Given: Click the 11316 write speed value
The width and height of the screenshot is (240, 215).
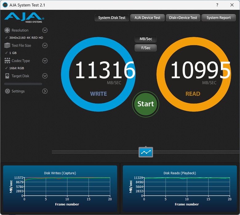Looking at the screenshot, I should tap(105, 70).
